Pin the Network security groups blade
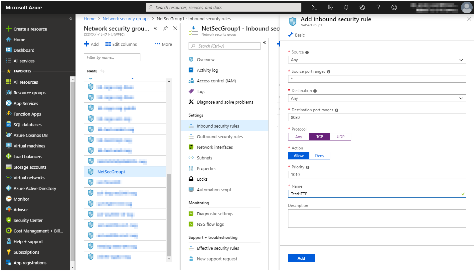 pyautogui.click(x=165, y=29)
